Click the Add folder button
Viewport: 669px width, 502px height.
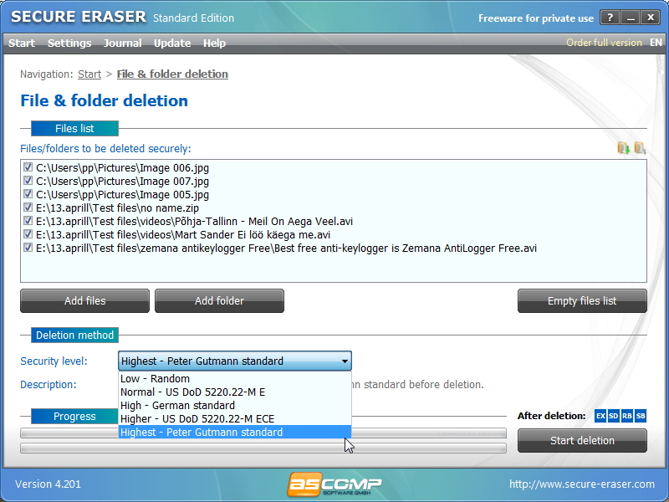[x=219, y=301]
